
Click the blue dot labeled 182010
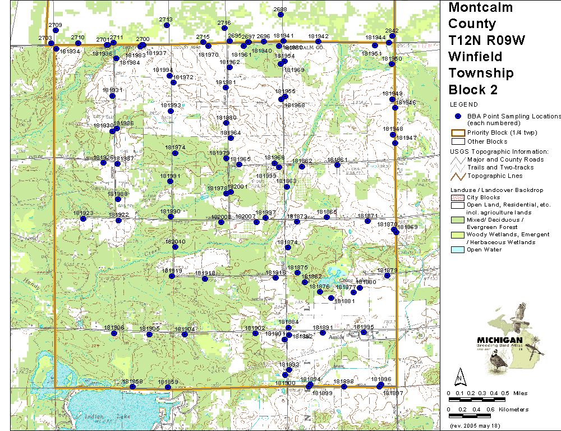(x=174, y=247)
